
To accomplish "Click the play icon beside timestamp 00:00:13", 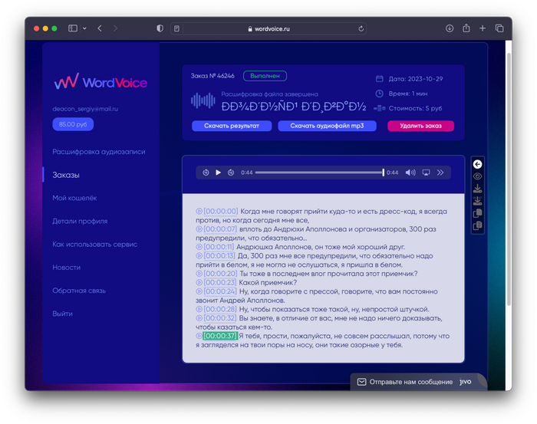I will 199,255.
